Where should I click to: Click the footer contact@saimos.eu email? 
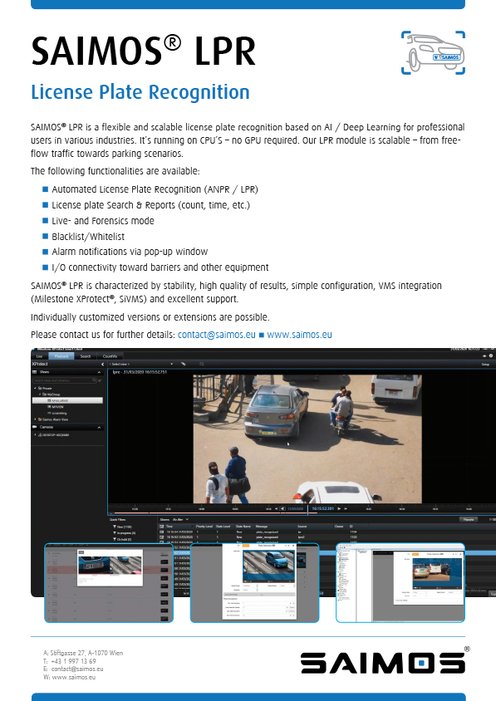77,669
